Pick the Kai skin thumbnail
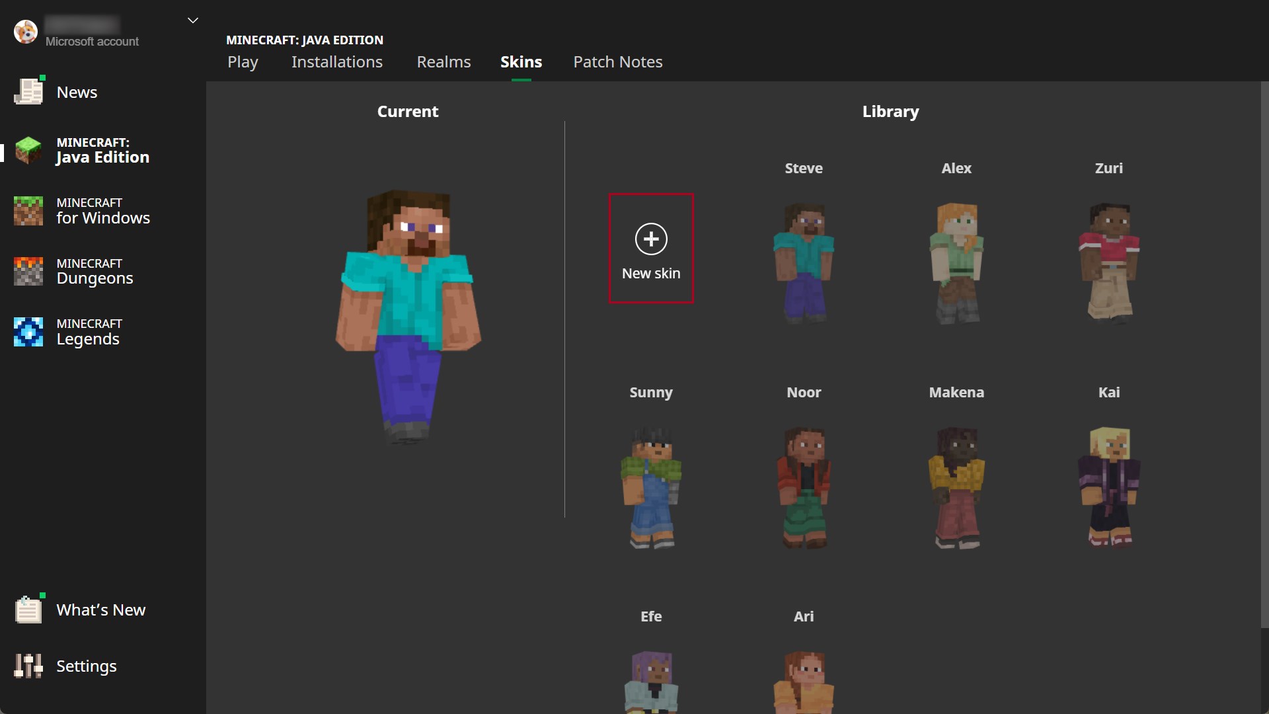The image size is (1269, 714). click(1109, 488)
